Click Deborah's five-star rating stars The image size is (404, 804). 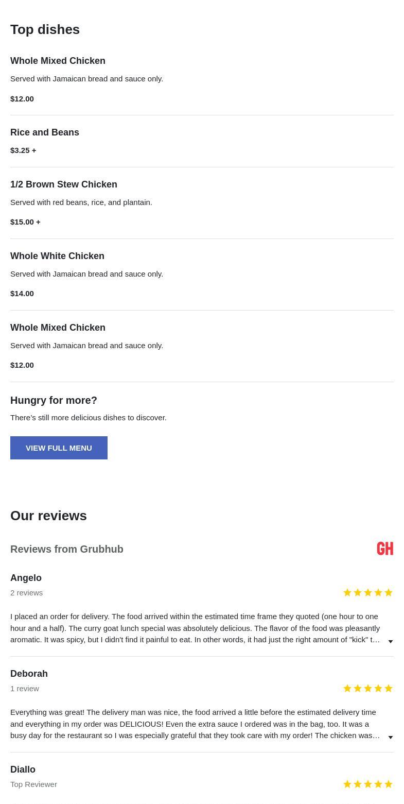coord(367,689)
